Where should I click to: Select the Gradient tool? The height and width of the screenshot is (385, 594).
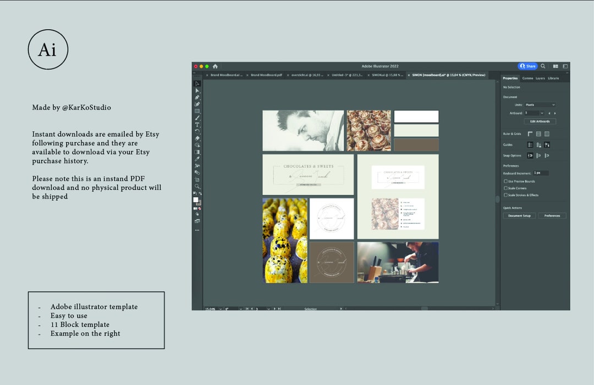197,152
